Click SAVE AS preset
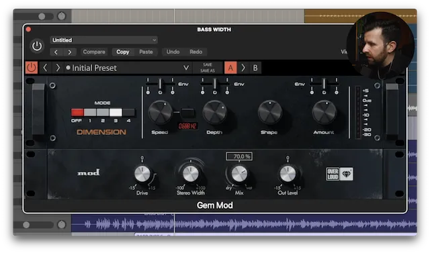Screen dimensions: 430x253 click(x=208, y=70)
